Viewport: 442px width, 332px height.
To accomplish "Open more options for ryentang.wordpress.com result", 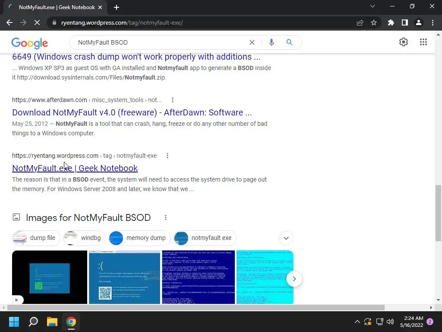I will (167, 156).
